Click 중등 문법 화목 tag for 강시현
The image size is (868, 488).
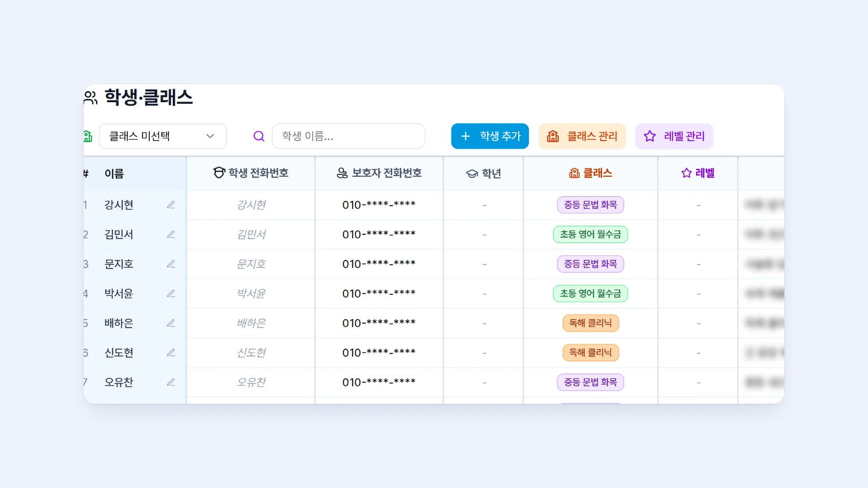pos(591,204)
